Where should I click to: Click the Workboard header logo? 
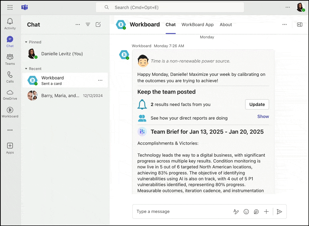(121, 25)
